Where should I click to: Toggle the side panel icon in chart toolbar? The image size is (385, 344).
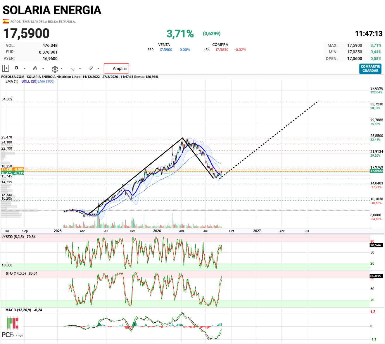(6, 68)
